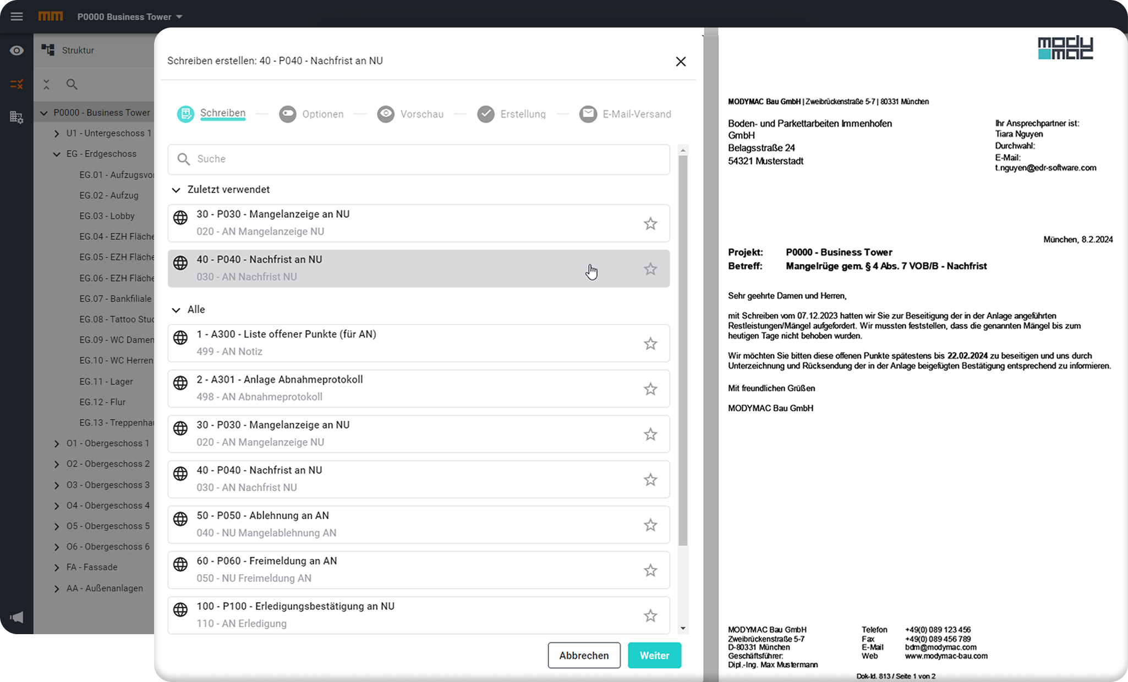Open the orange checklist icon in sidebar
Viewport: 1128px width, 682px height.
point(17,84)
